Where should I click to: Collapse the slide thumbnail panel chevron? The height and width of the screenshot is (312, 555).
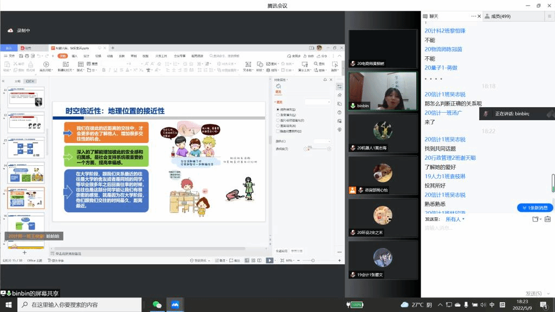(x=3, y=81)
